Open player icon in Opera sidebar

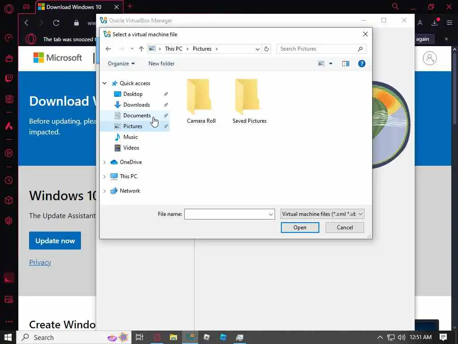[9, 153]
